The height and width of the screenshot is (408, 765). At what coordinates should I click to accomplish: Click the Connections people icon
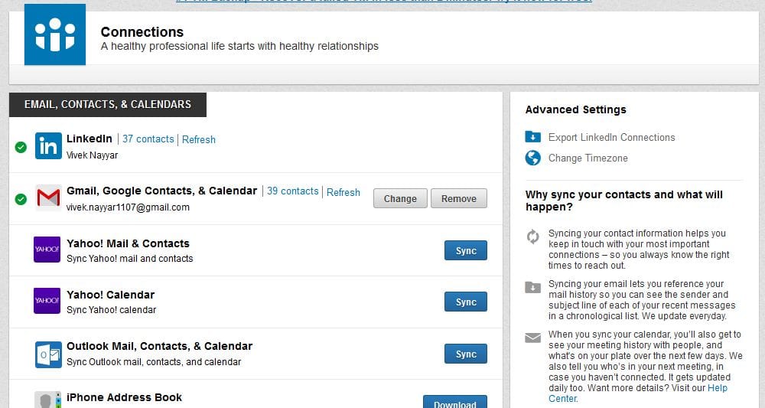click(x=54, y=34)
